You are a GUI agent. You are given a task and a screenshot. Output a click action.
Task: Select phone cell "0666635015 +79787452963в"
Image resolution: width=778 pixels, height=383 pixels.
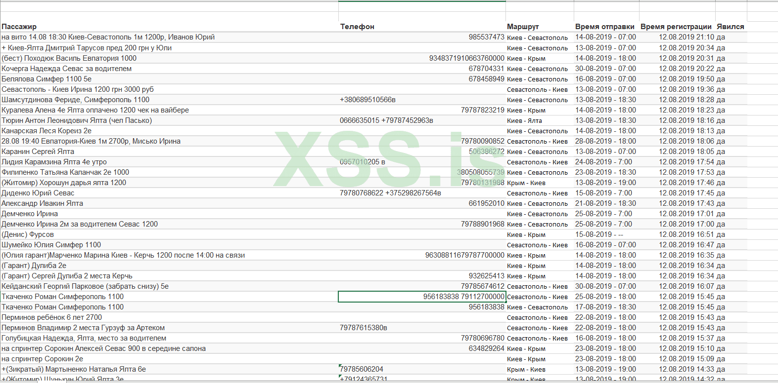tap(386, 120)
